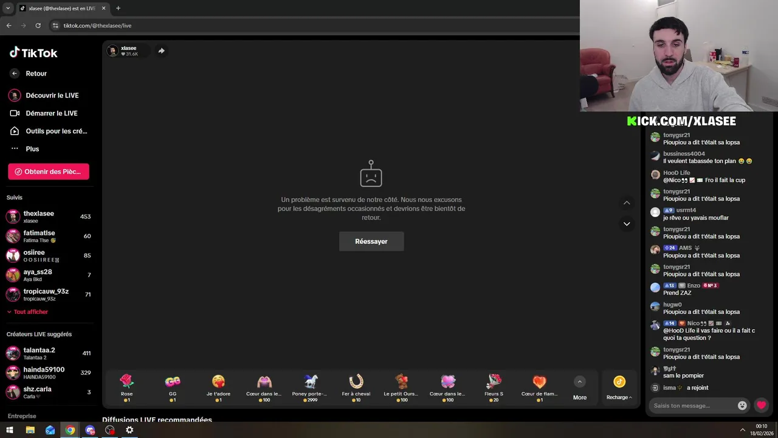
Task: Click xlasee streamer avatar in header
Action: pyautogui.click(x=112, y=50)
